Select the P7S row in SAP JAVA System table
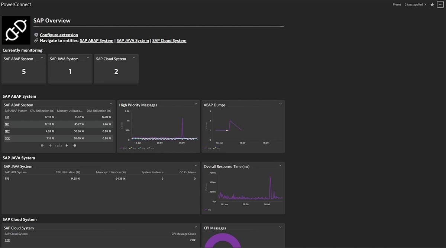This screenshot has width=446, height=248. click(x=7, y=178)
